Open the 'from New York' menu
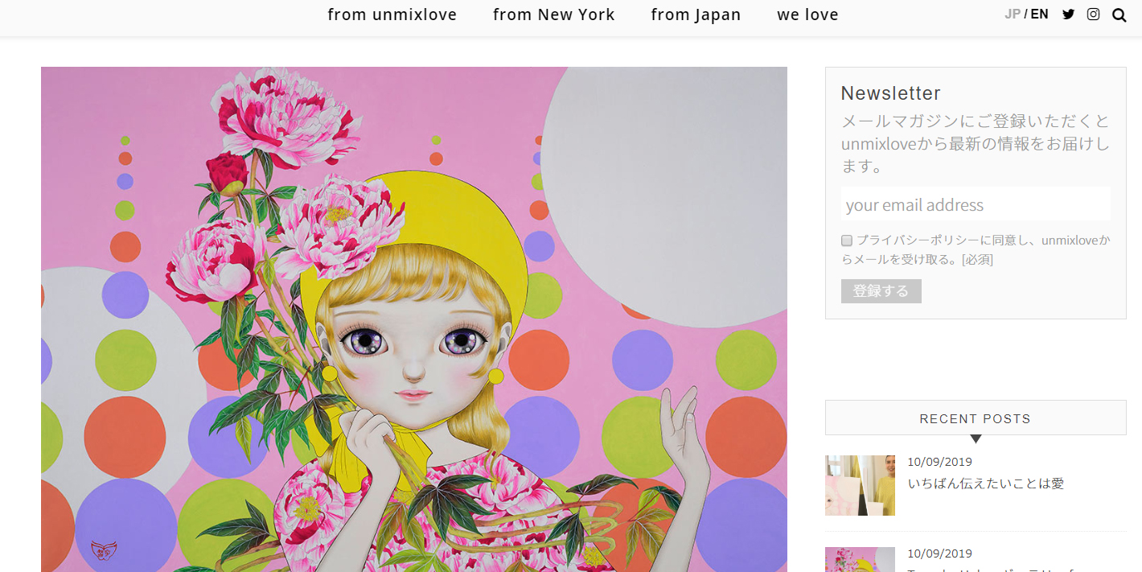Screen dimensions: 1142x572 [x=554, y=14]
